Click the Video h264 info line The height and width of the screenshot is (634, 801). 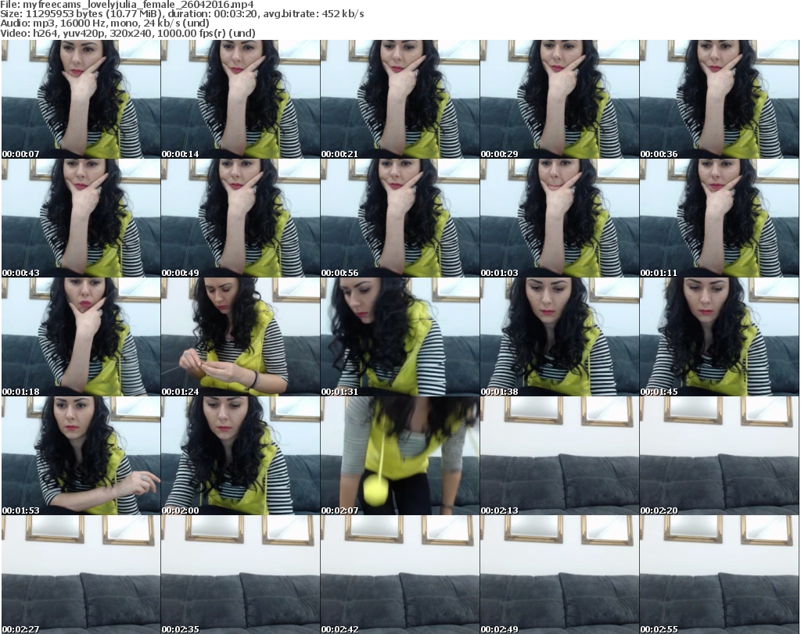click(x=128, y=33)
